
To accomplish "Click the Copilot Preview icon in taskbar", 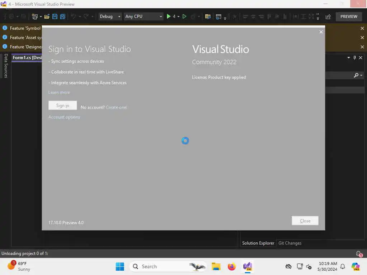I will click(x=356, y=266).
